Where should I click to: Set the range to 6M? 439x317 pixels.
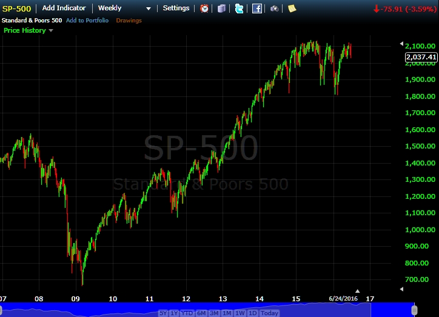201,313
